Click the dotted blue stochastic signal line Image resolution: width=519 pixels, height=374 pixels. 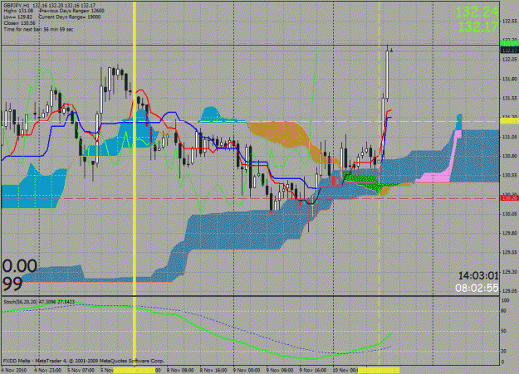232,327
